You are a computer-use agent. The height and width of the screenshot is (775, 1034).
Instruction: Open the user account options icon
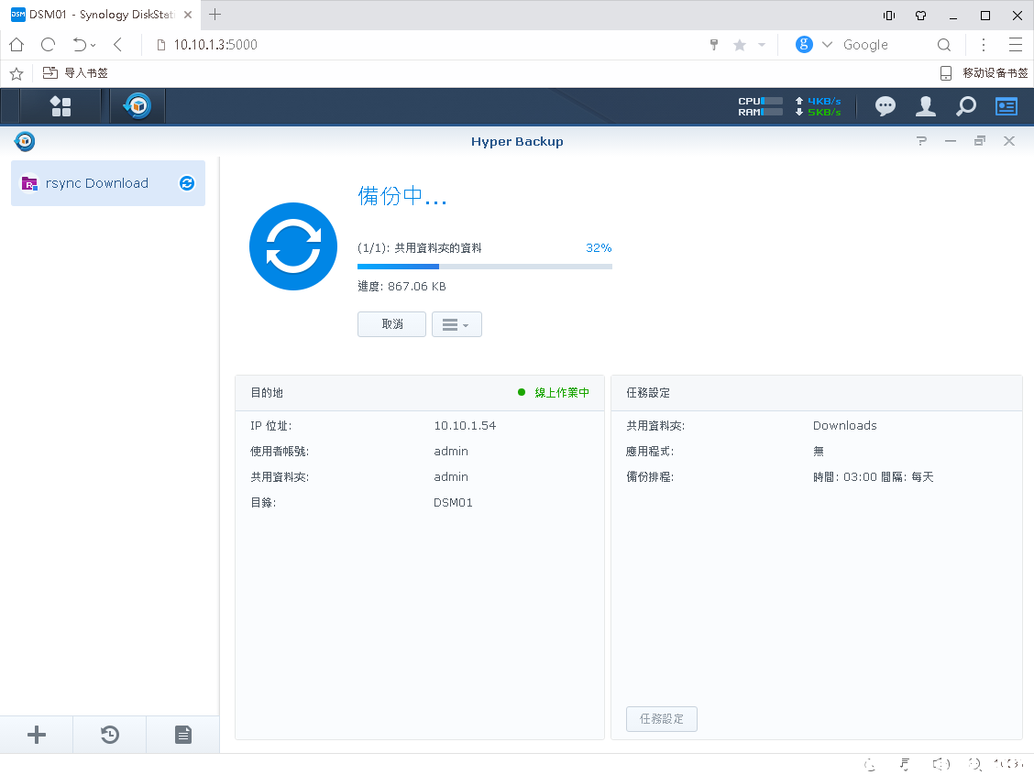tap(926, 106)
